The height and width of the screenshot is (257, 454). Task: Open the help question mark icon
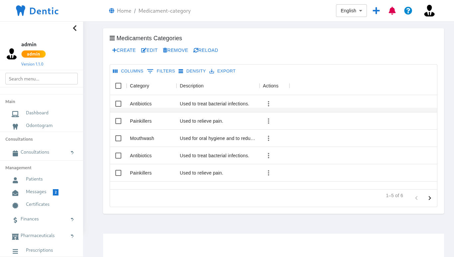pos(408,11)
